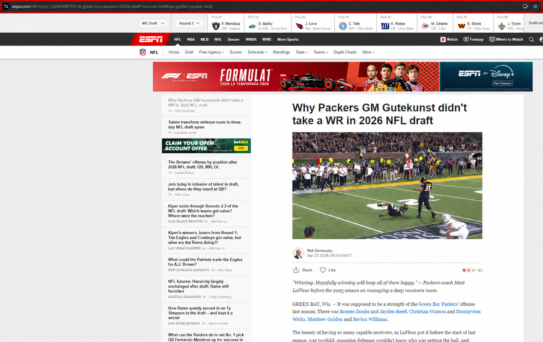Image resolution: width=543 pixels, height=342 pixels.
Task: Open NFL futures hierarchy story
Action: pyautogui.click(x=198, y=286)
